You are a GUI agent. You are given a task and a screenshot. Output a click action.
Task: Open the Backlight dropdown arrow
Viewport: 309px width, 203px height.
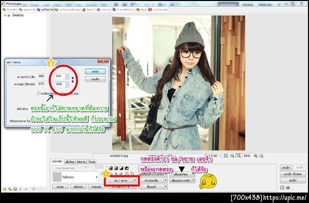193,180
